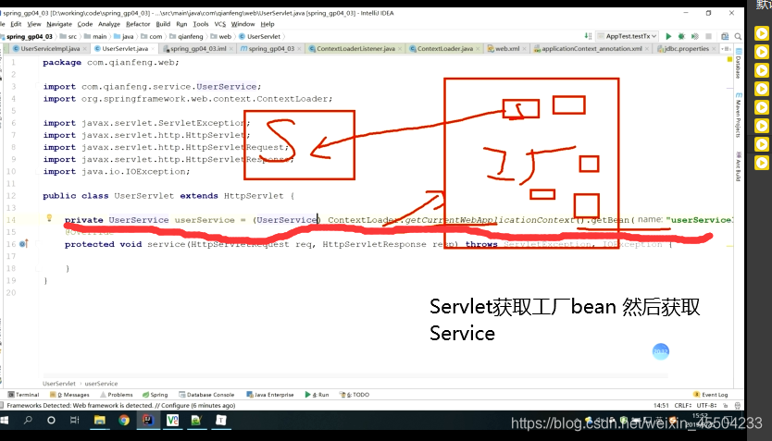Switch to ContextLoader.java tab
Image resolution: width=772 pixels, height=441 pixels.
pos(444,49)
